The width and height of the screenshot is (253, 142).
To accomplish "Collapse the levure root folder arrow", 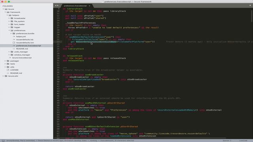I will point(3,9).
